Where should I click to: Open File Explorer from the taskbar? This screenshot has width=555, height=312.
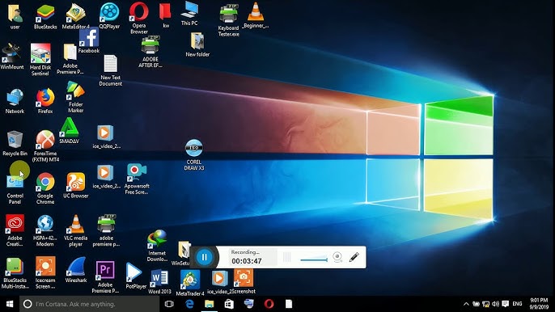pyautogui.click(x=210, y=304)
